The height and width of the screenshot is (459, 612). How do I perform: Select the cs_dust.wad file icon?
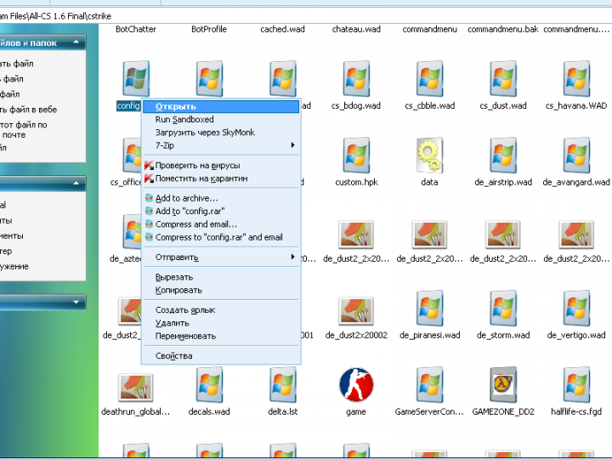coord(503,78)
